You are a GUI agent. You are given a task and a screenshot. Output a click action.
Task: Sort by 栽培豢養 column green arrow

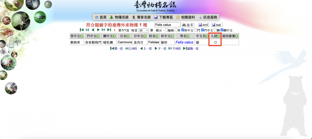pos(237,36)
